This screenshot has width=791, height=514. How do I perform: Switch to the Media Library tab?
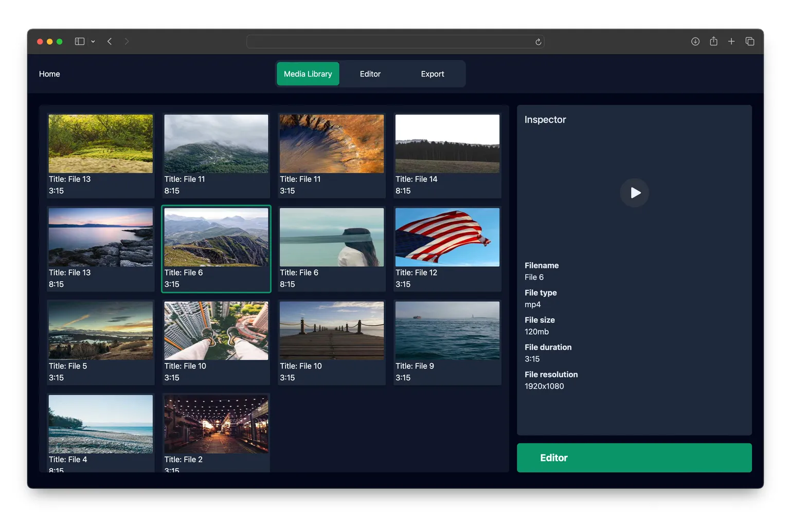click(308, 74)
